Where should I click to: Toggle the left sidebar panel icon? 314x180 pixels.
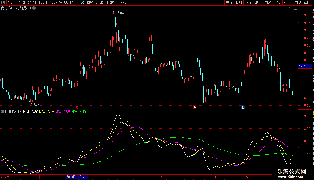pyautogui.click(x=3, y=2)
